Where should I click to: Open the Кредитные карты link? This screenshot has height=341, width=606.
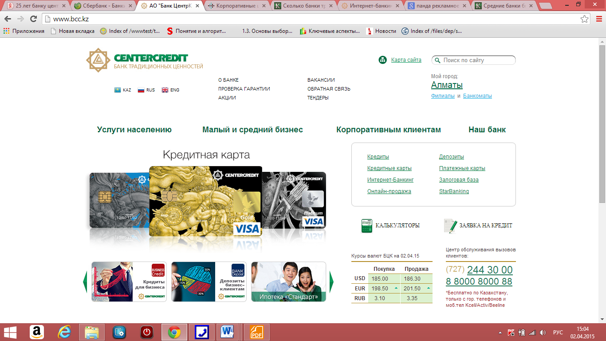(390, 168)
